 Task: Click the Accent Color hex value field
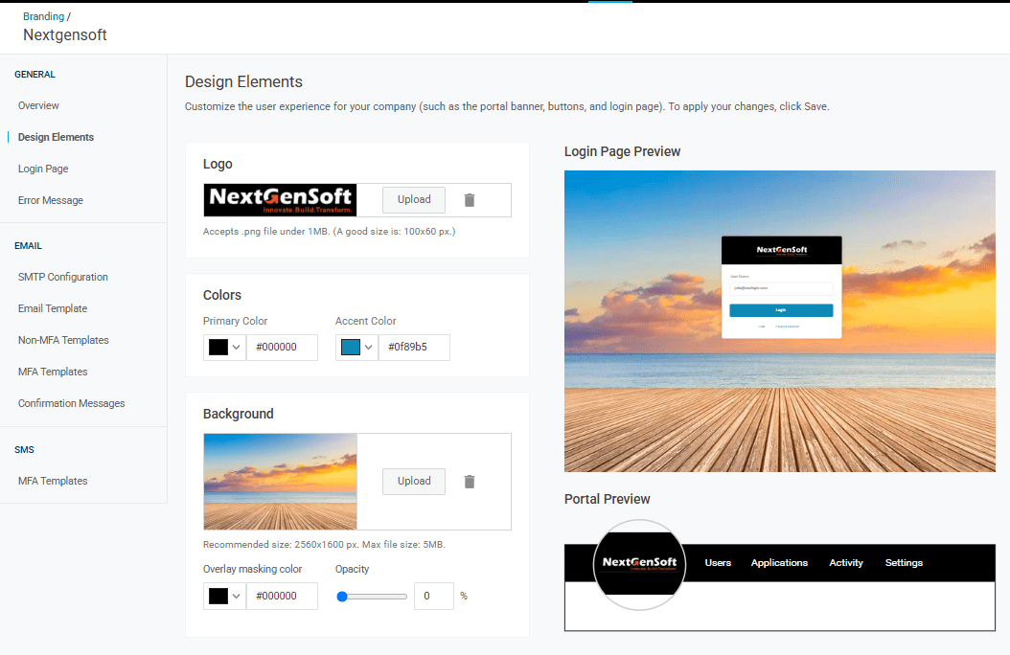click(x=414, y=348)
